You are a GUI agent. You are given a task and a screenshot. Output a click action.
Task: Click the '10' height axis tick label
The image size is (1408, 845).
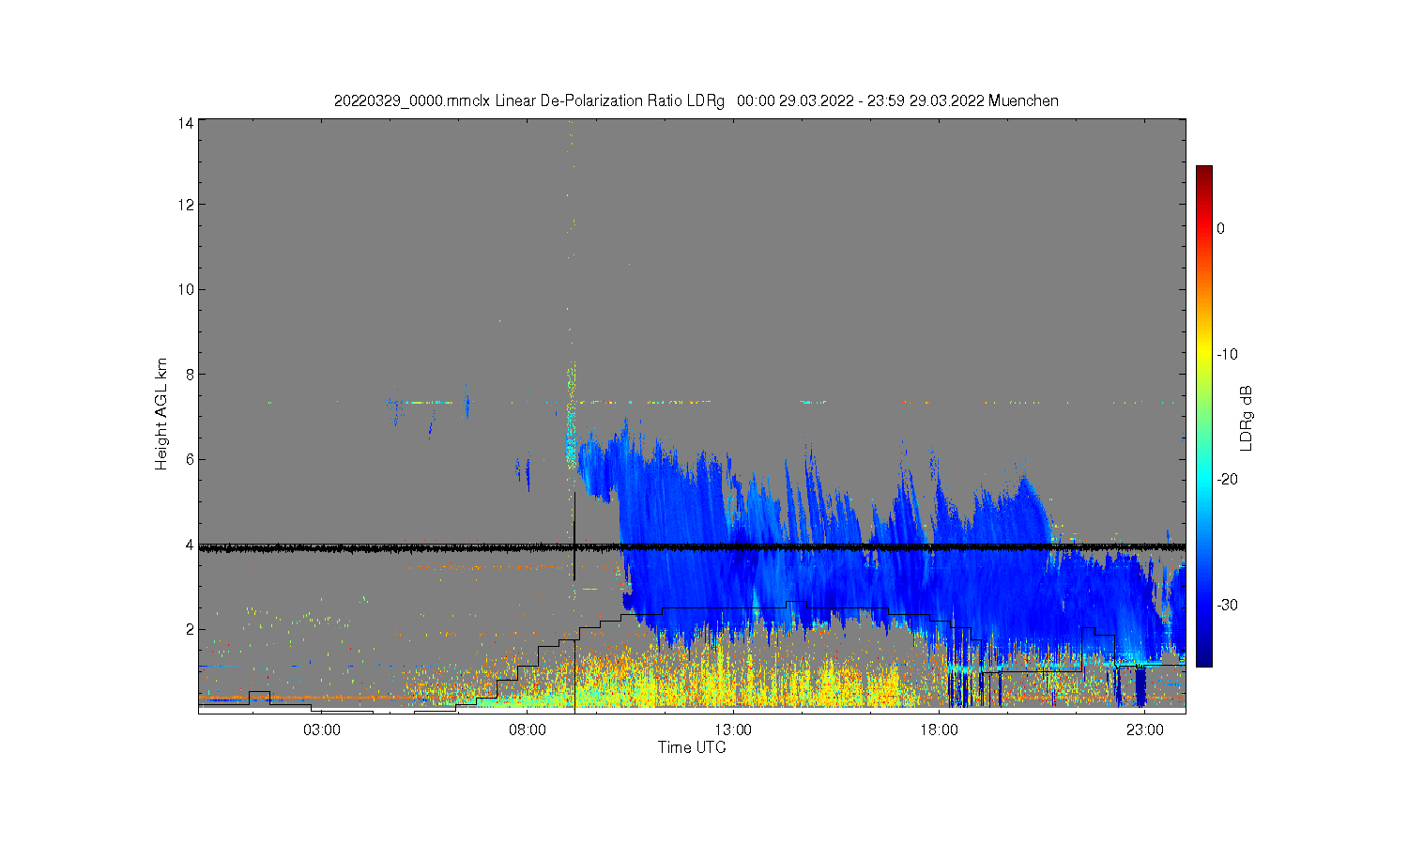coord(186,289)
